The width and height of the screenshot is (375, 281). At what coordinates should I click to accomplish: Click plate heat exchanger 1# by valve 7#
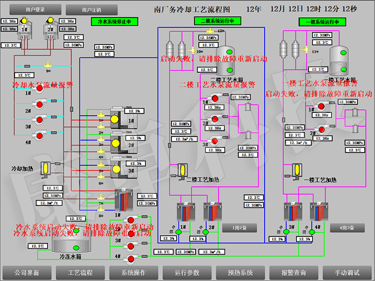124,200
